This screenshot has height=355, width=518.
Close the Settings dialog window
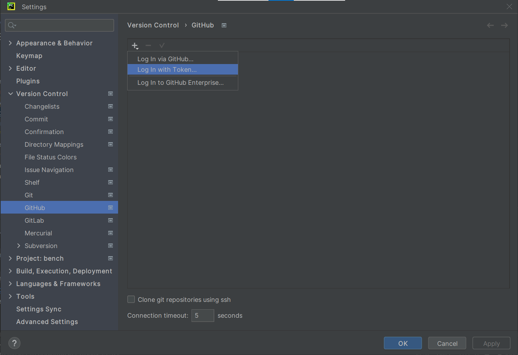click(509, 7)
